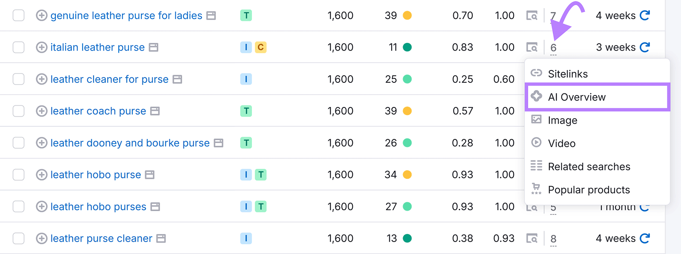Click the plus icon next to "italian leather purse"
The image size is (681, 254).
pyautogui.click(x=41, y=47)
